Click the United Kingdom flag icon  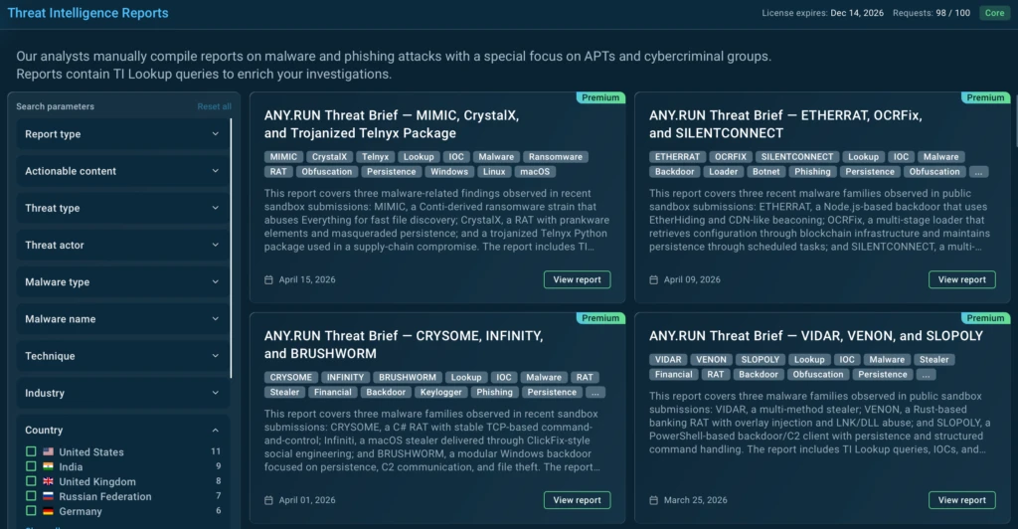tap(48, 481)
